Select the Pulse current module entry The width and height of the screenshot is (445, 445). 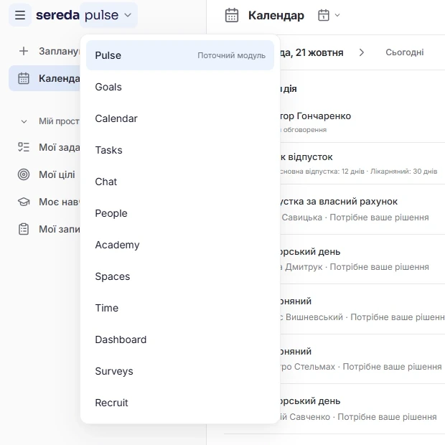tap(180, 55)
